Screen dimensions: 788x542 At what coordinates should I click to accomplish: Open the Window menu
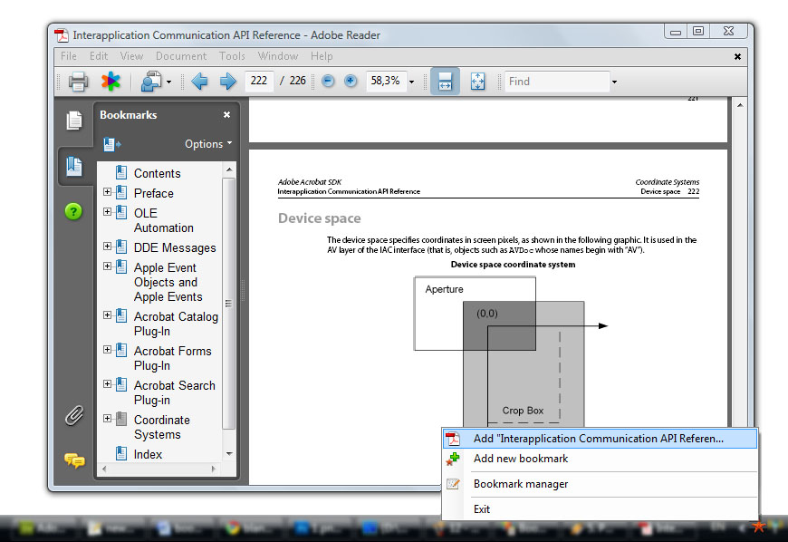[x=278, y=56]
